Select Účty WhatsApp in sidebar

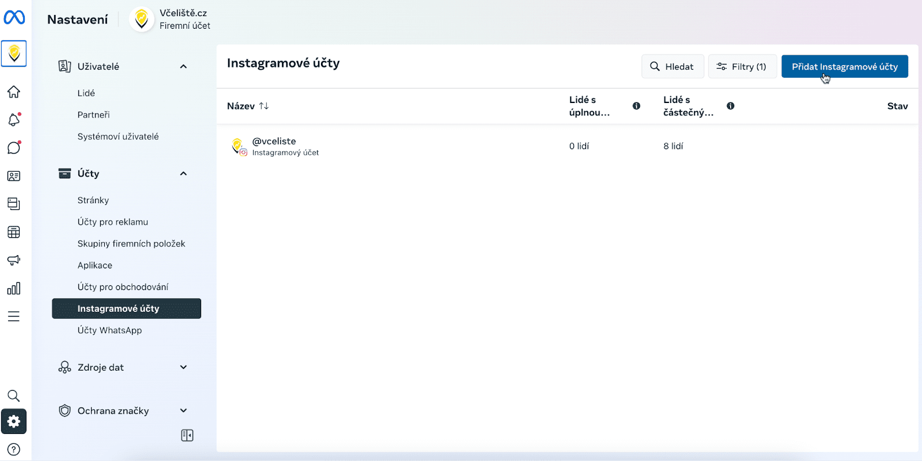[x=109, y=330]
